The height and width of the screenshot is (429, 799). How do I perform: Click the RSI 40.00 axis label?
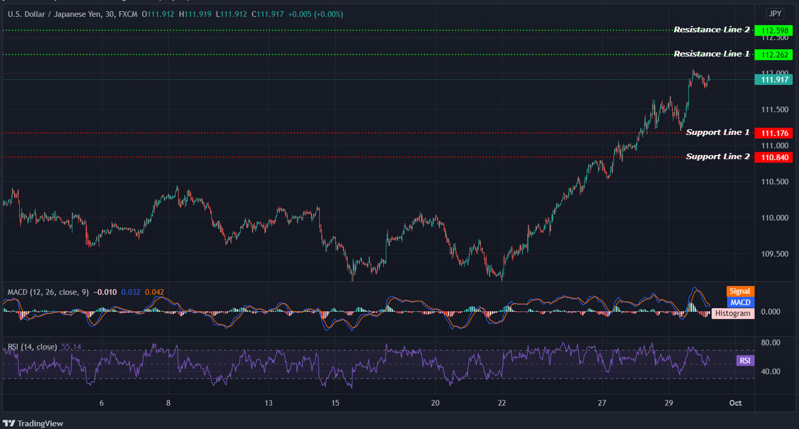tap(771, 372)
